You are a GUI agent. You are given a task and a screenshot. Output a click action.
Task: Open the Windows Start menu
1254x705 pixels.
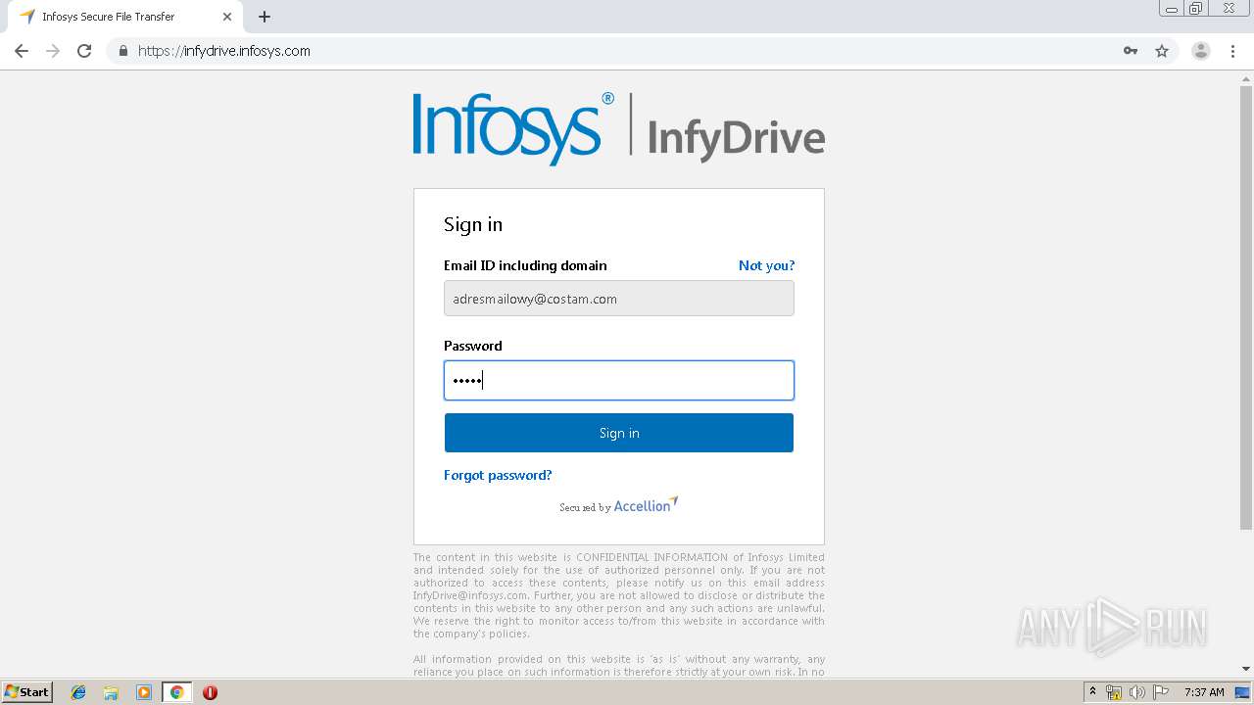click(26, 692)
